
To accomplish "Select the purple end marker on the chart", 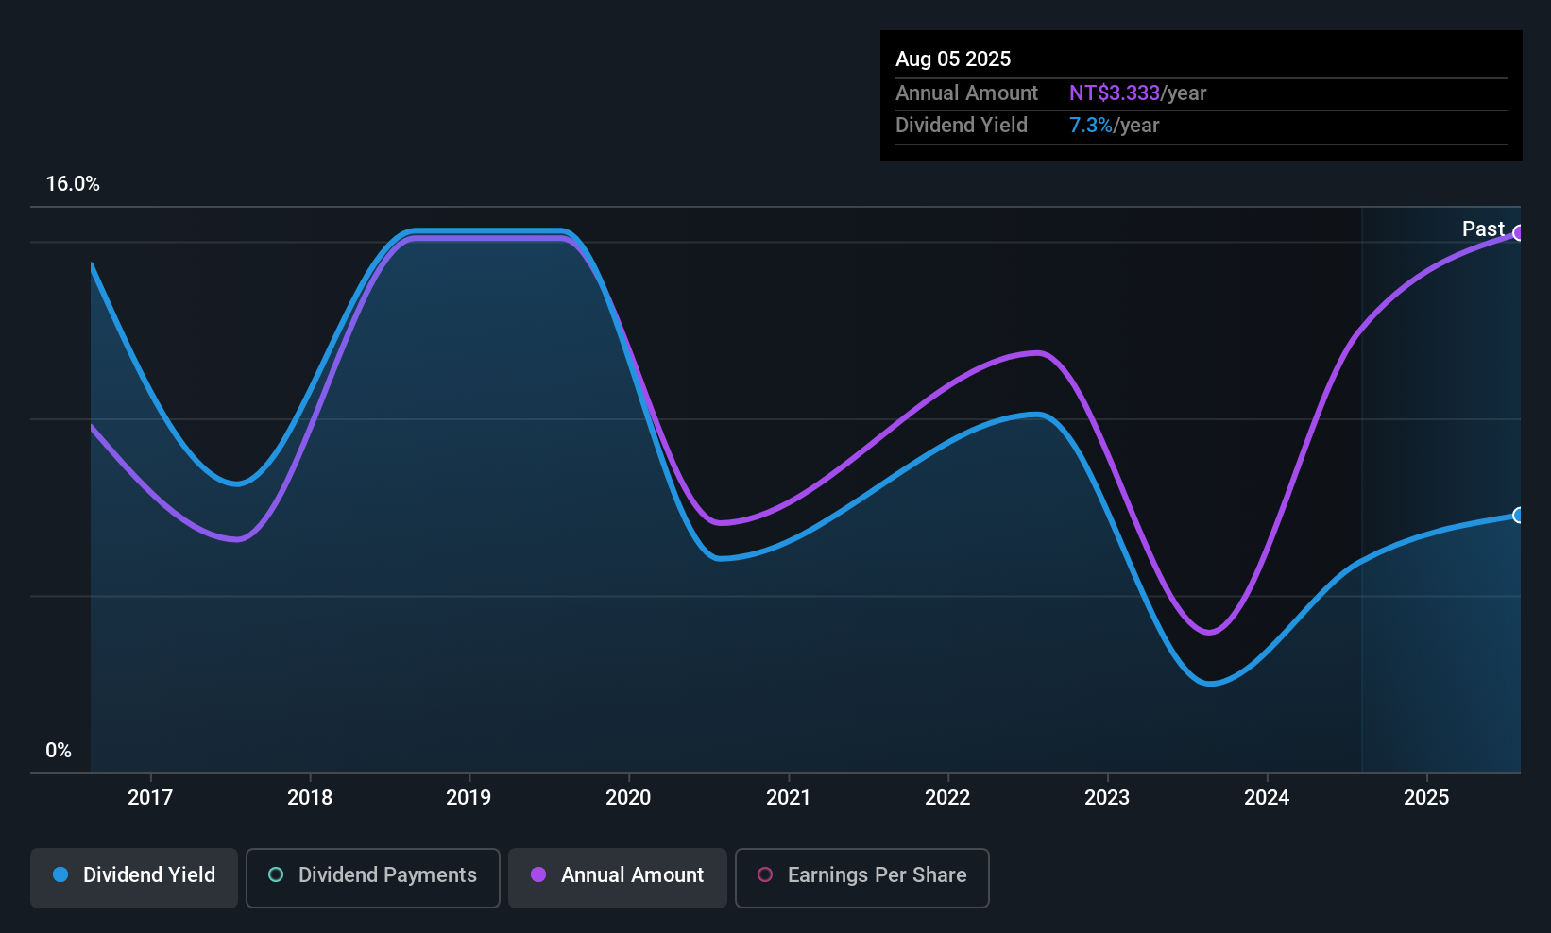I will point(1519,233).
